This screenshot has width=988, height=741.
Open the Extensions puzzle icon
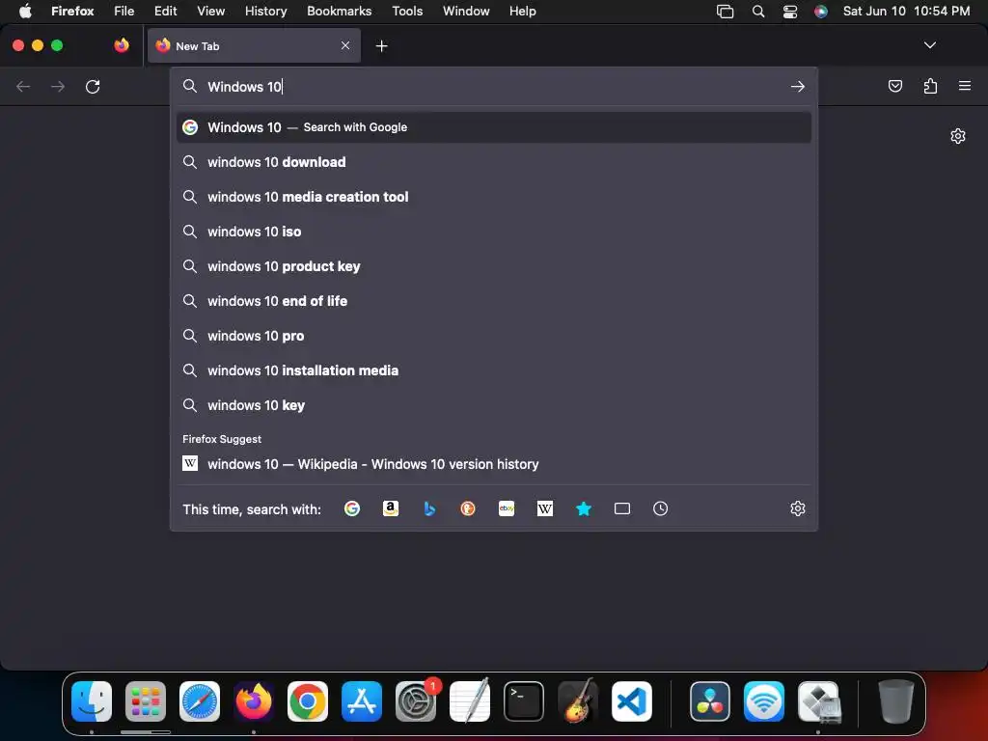(x=930, y=86)
